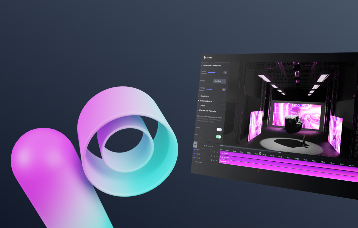Click the timeline horizontal scrollbar
358x228 pixels.
tap(251, 149)
